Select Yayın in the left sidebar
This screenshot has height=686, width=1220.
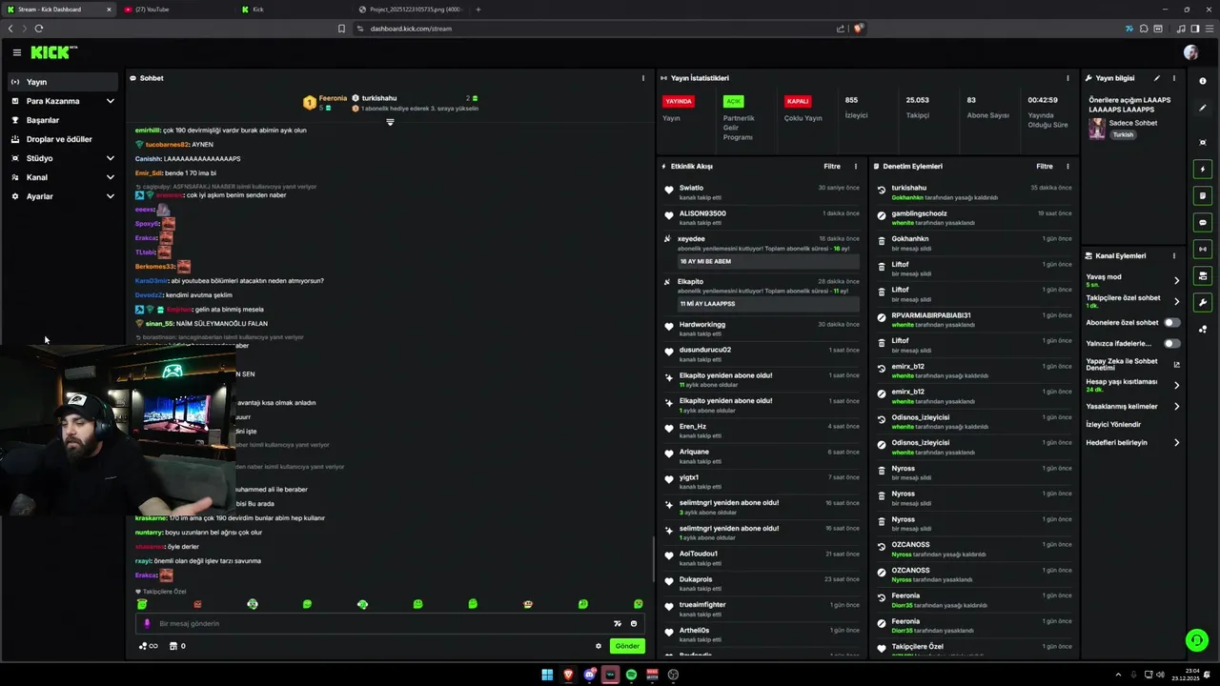[x=63, y=82]
